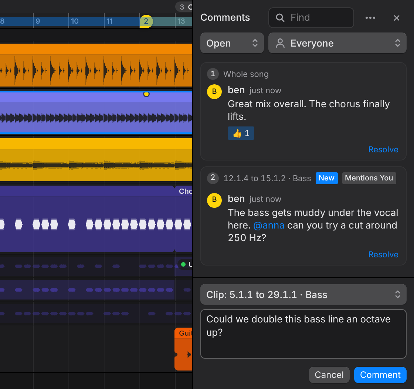Click ben's avatar on the bass comment
This screenshot has height=389, width=414.
(214, 200)
